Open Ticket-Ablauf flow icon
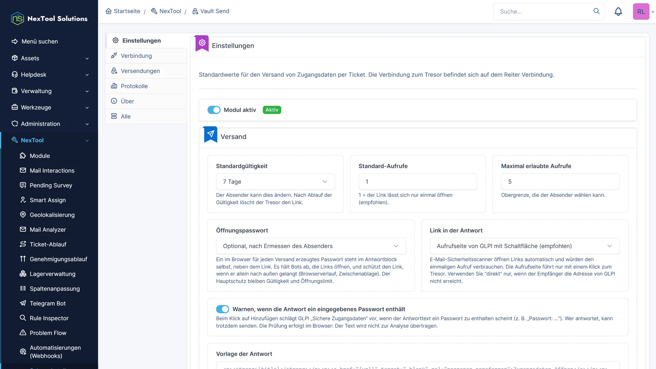 tap(23, 244)
